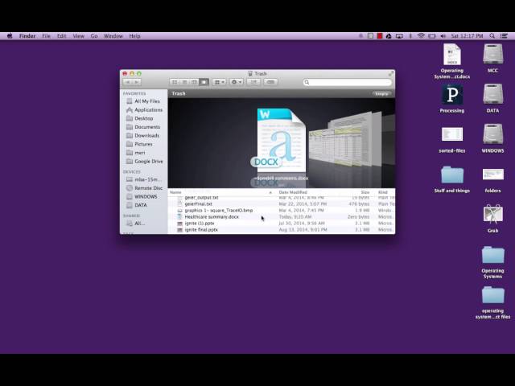Select graphics 1- square_TraceIO.bmp row
Screen dimensions: 515x386
pyautogui.click(x=282, y=211)
